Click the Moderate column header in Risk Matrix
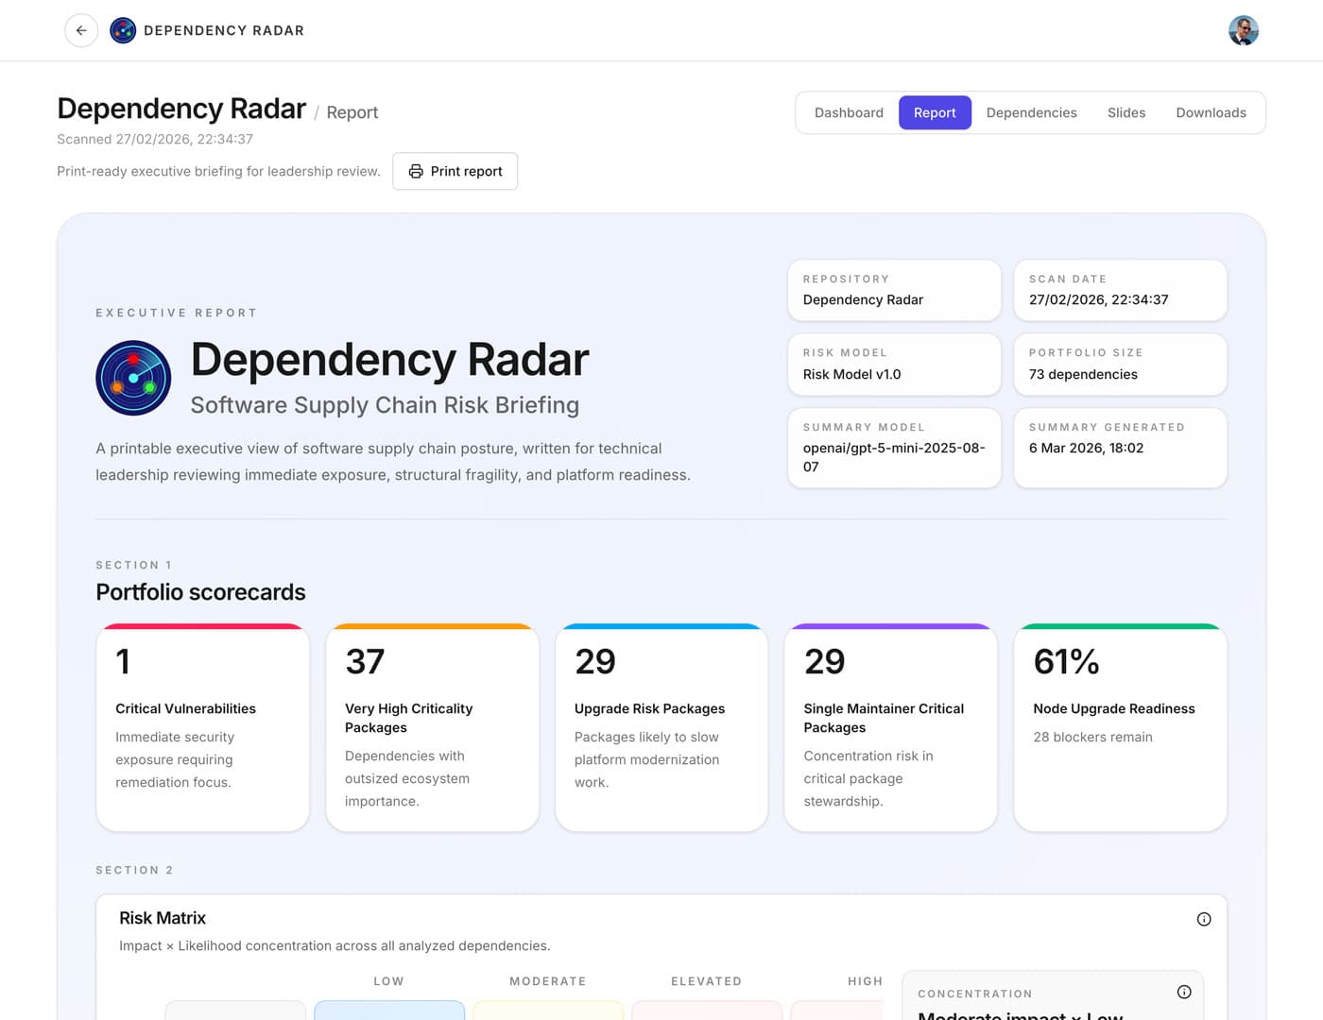1323x1020 pixels. coord(548,981)
